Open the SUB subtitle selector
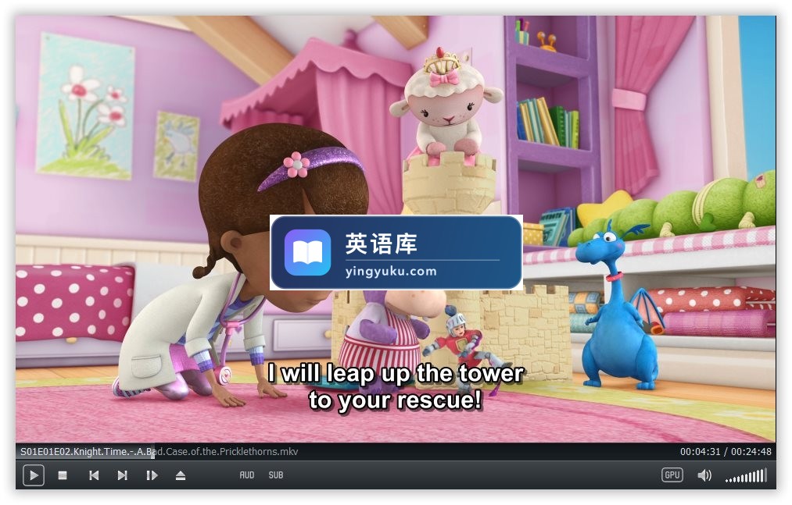Screen dimensions: 792x505 point(276,475)
